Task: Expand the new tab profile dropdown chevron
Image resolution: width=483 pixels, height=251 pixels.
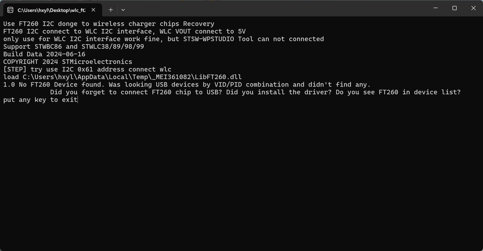Action: 123,10
